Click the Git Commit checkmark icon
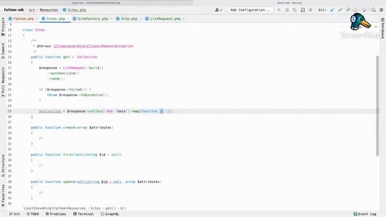Image resolution: width=386 pixels, height=217 pixels. click(340, 10)
